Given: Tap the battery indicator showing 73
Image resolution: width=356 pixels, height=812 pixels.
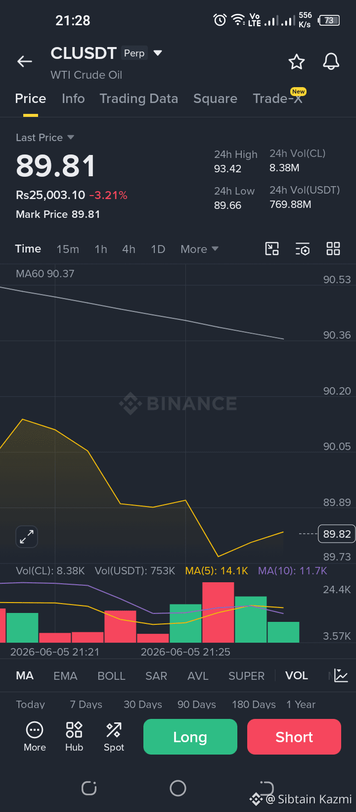Looking at the screenshot, I should pos(329,20).
